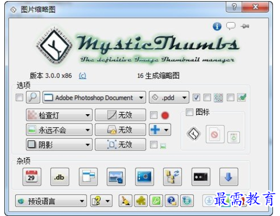Open the .pdd extension dropdown

[x=169, y=97]
